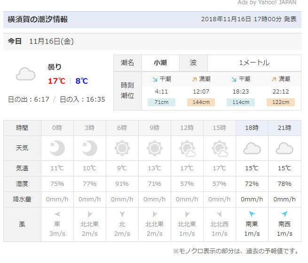Click the sunny icon at 9時
Image resolution: width=308 pixels, height=263 pixels.
tap(155, 148)
